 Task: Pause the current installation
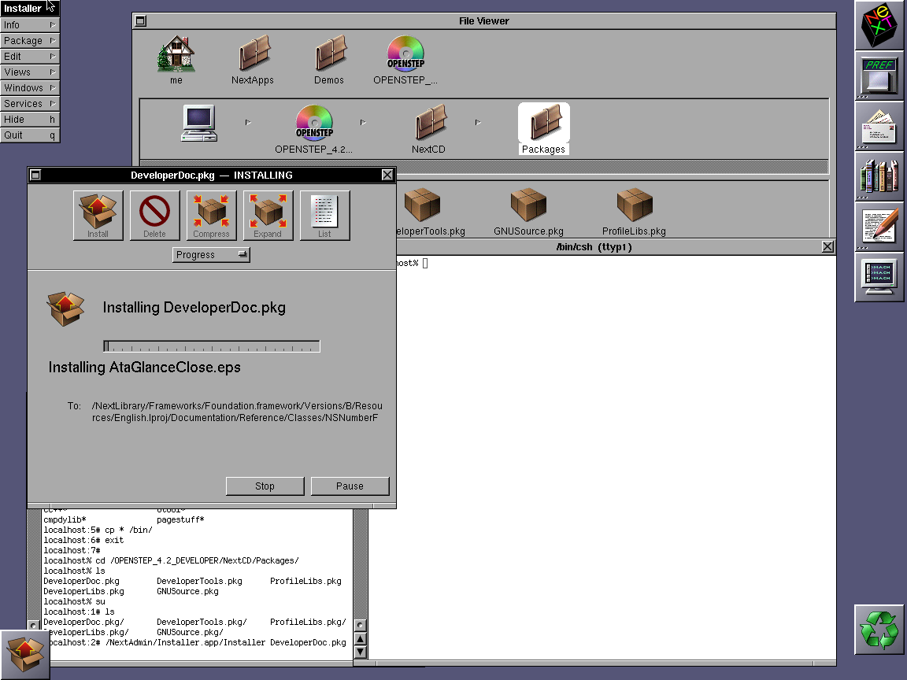pos(350,486)
